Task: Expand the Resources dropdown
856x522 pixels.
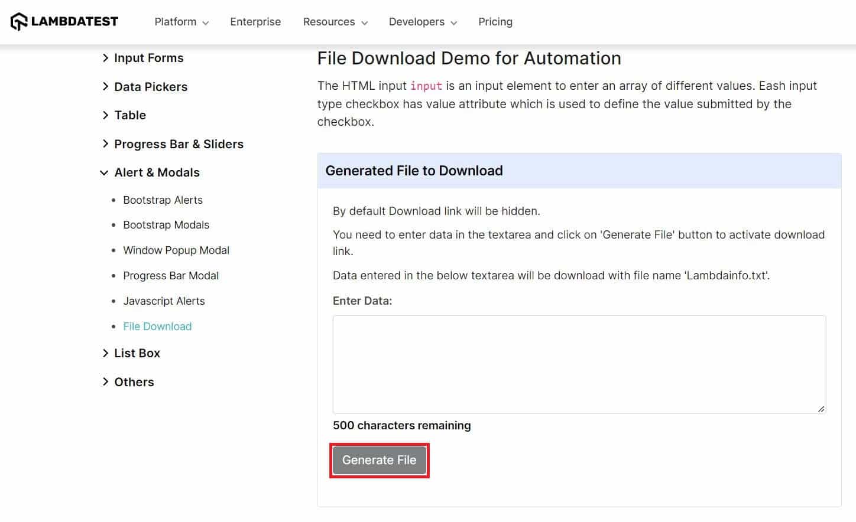Action: click(x=335, y=22)
